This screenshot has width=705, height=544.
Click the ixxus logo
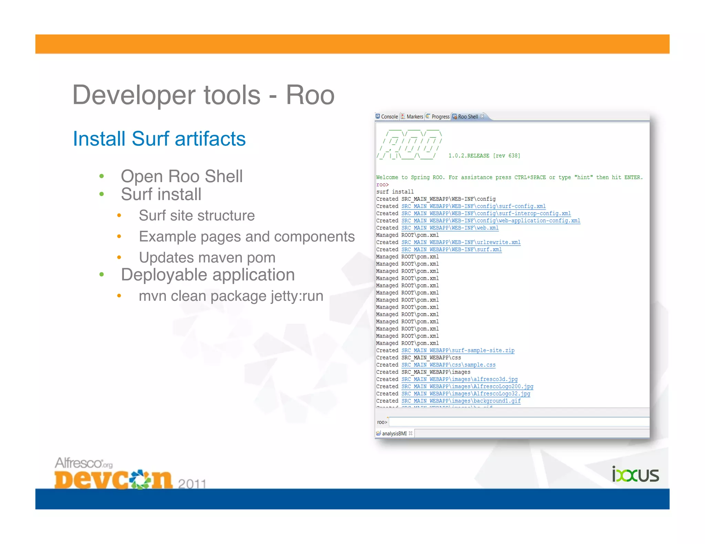635,474
